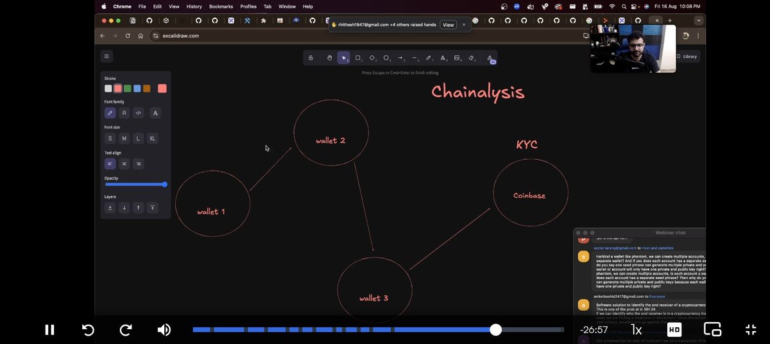
Task: Open the Excalidraw hamburger menu
Action: [107, 56]
